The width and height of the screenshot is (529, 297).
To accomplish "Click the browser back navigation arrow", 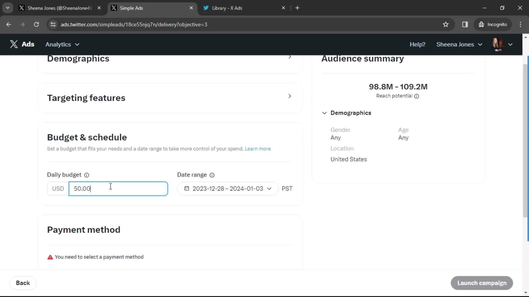I will pyautogui.click(x=9, y=24).
